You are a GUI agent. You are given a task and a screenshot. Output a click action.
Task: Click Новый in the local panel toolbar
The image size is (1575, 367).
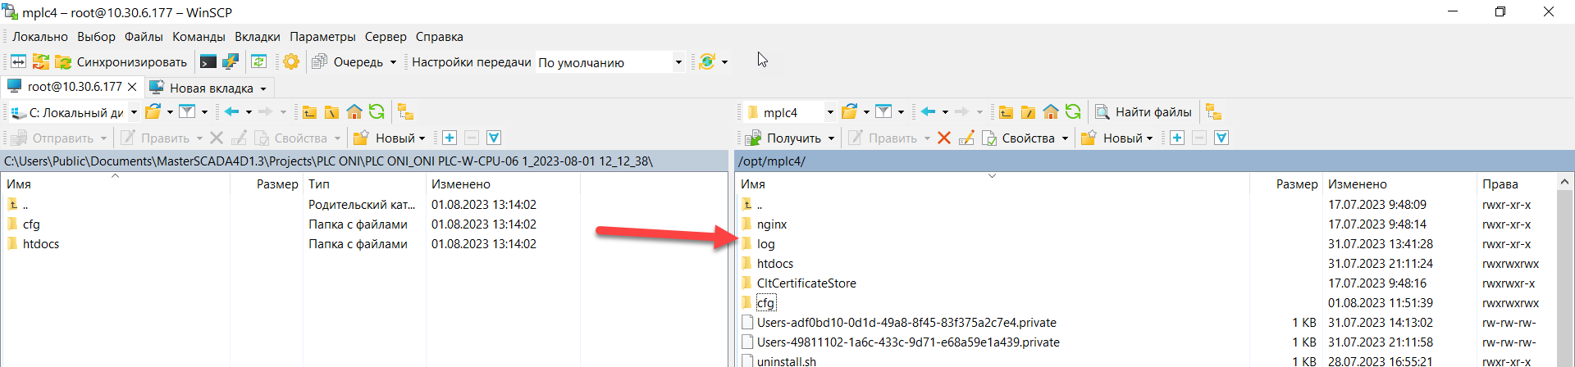[389, 138]
